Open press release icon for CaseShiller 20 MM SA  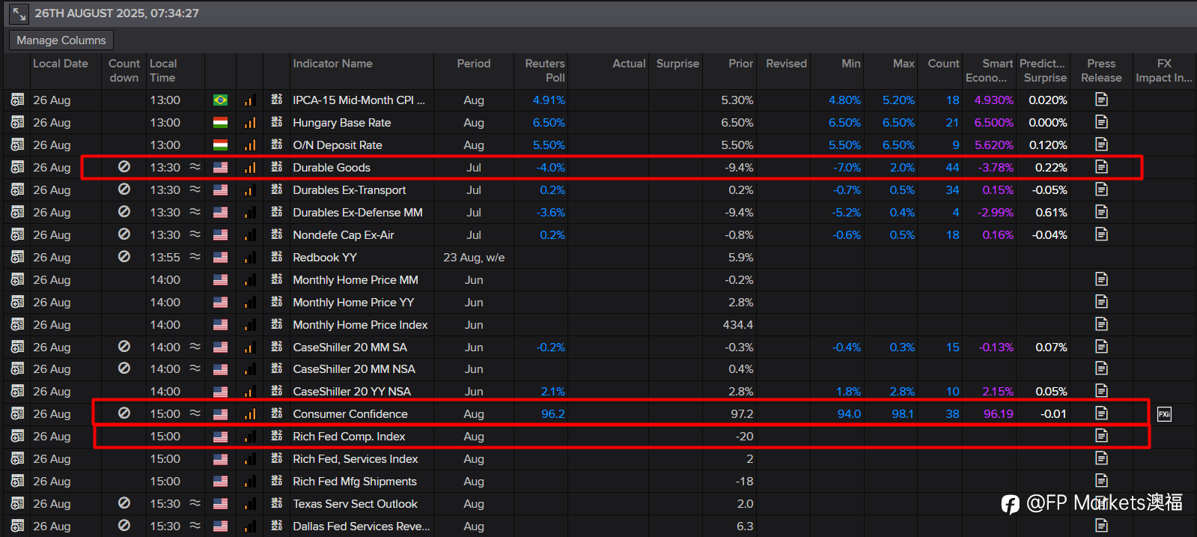coord(1101,347)
